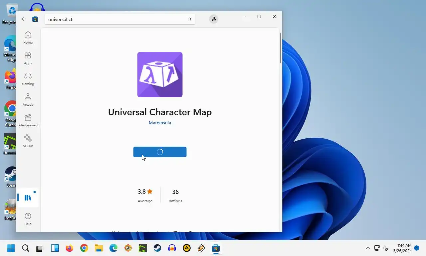The image size is (426, 256).
Task: Click the Universal Character Map title
Action: (x=160, y=112)
